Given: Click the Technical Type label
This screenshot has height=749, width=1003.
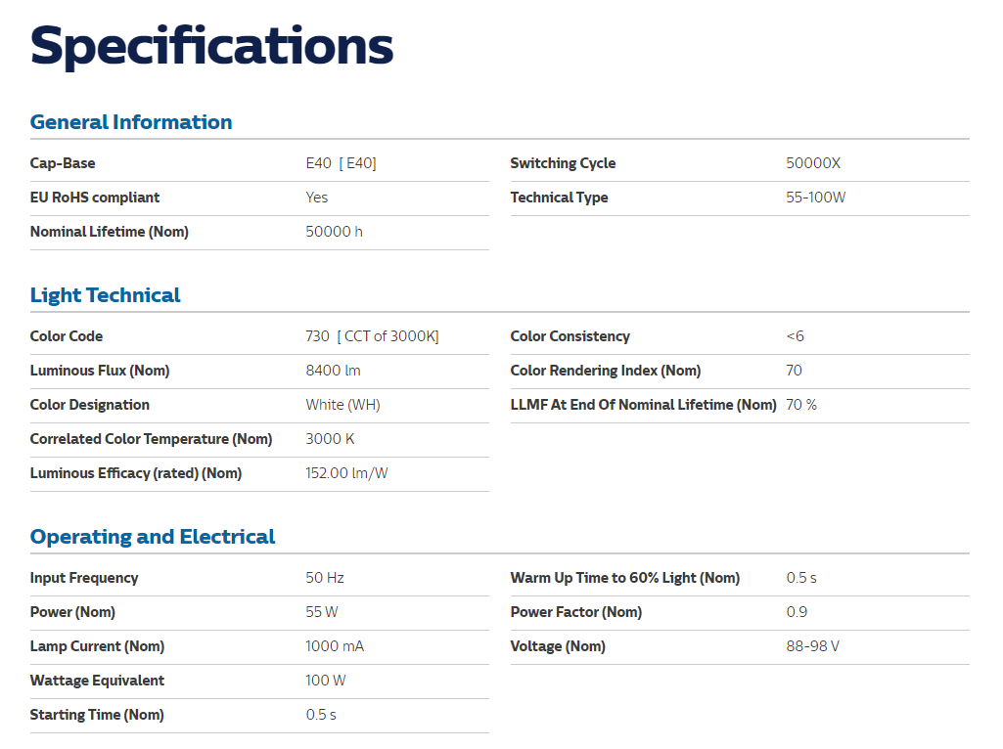Looking at the screenshot, I should point(559,198).
